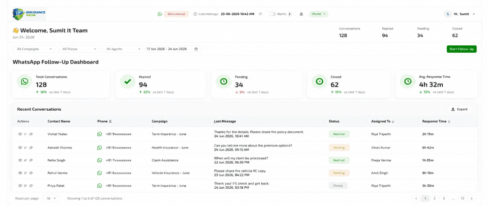489x206 pixels.
Task: Click the S user avatar
Action: (448, 14)
